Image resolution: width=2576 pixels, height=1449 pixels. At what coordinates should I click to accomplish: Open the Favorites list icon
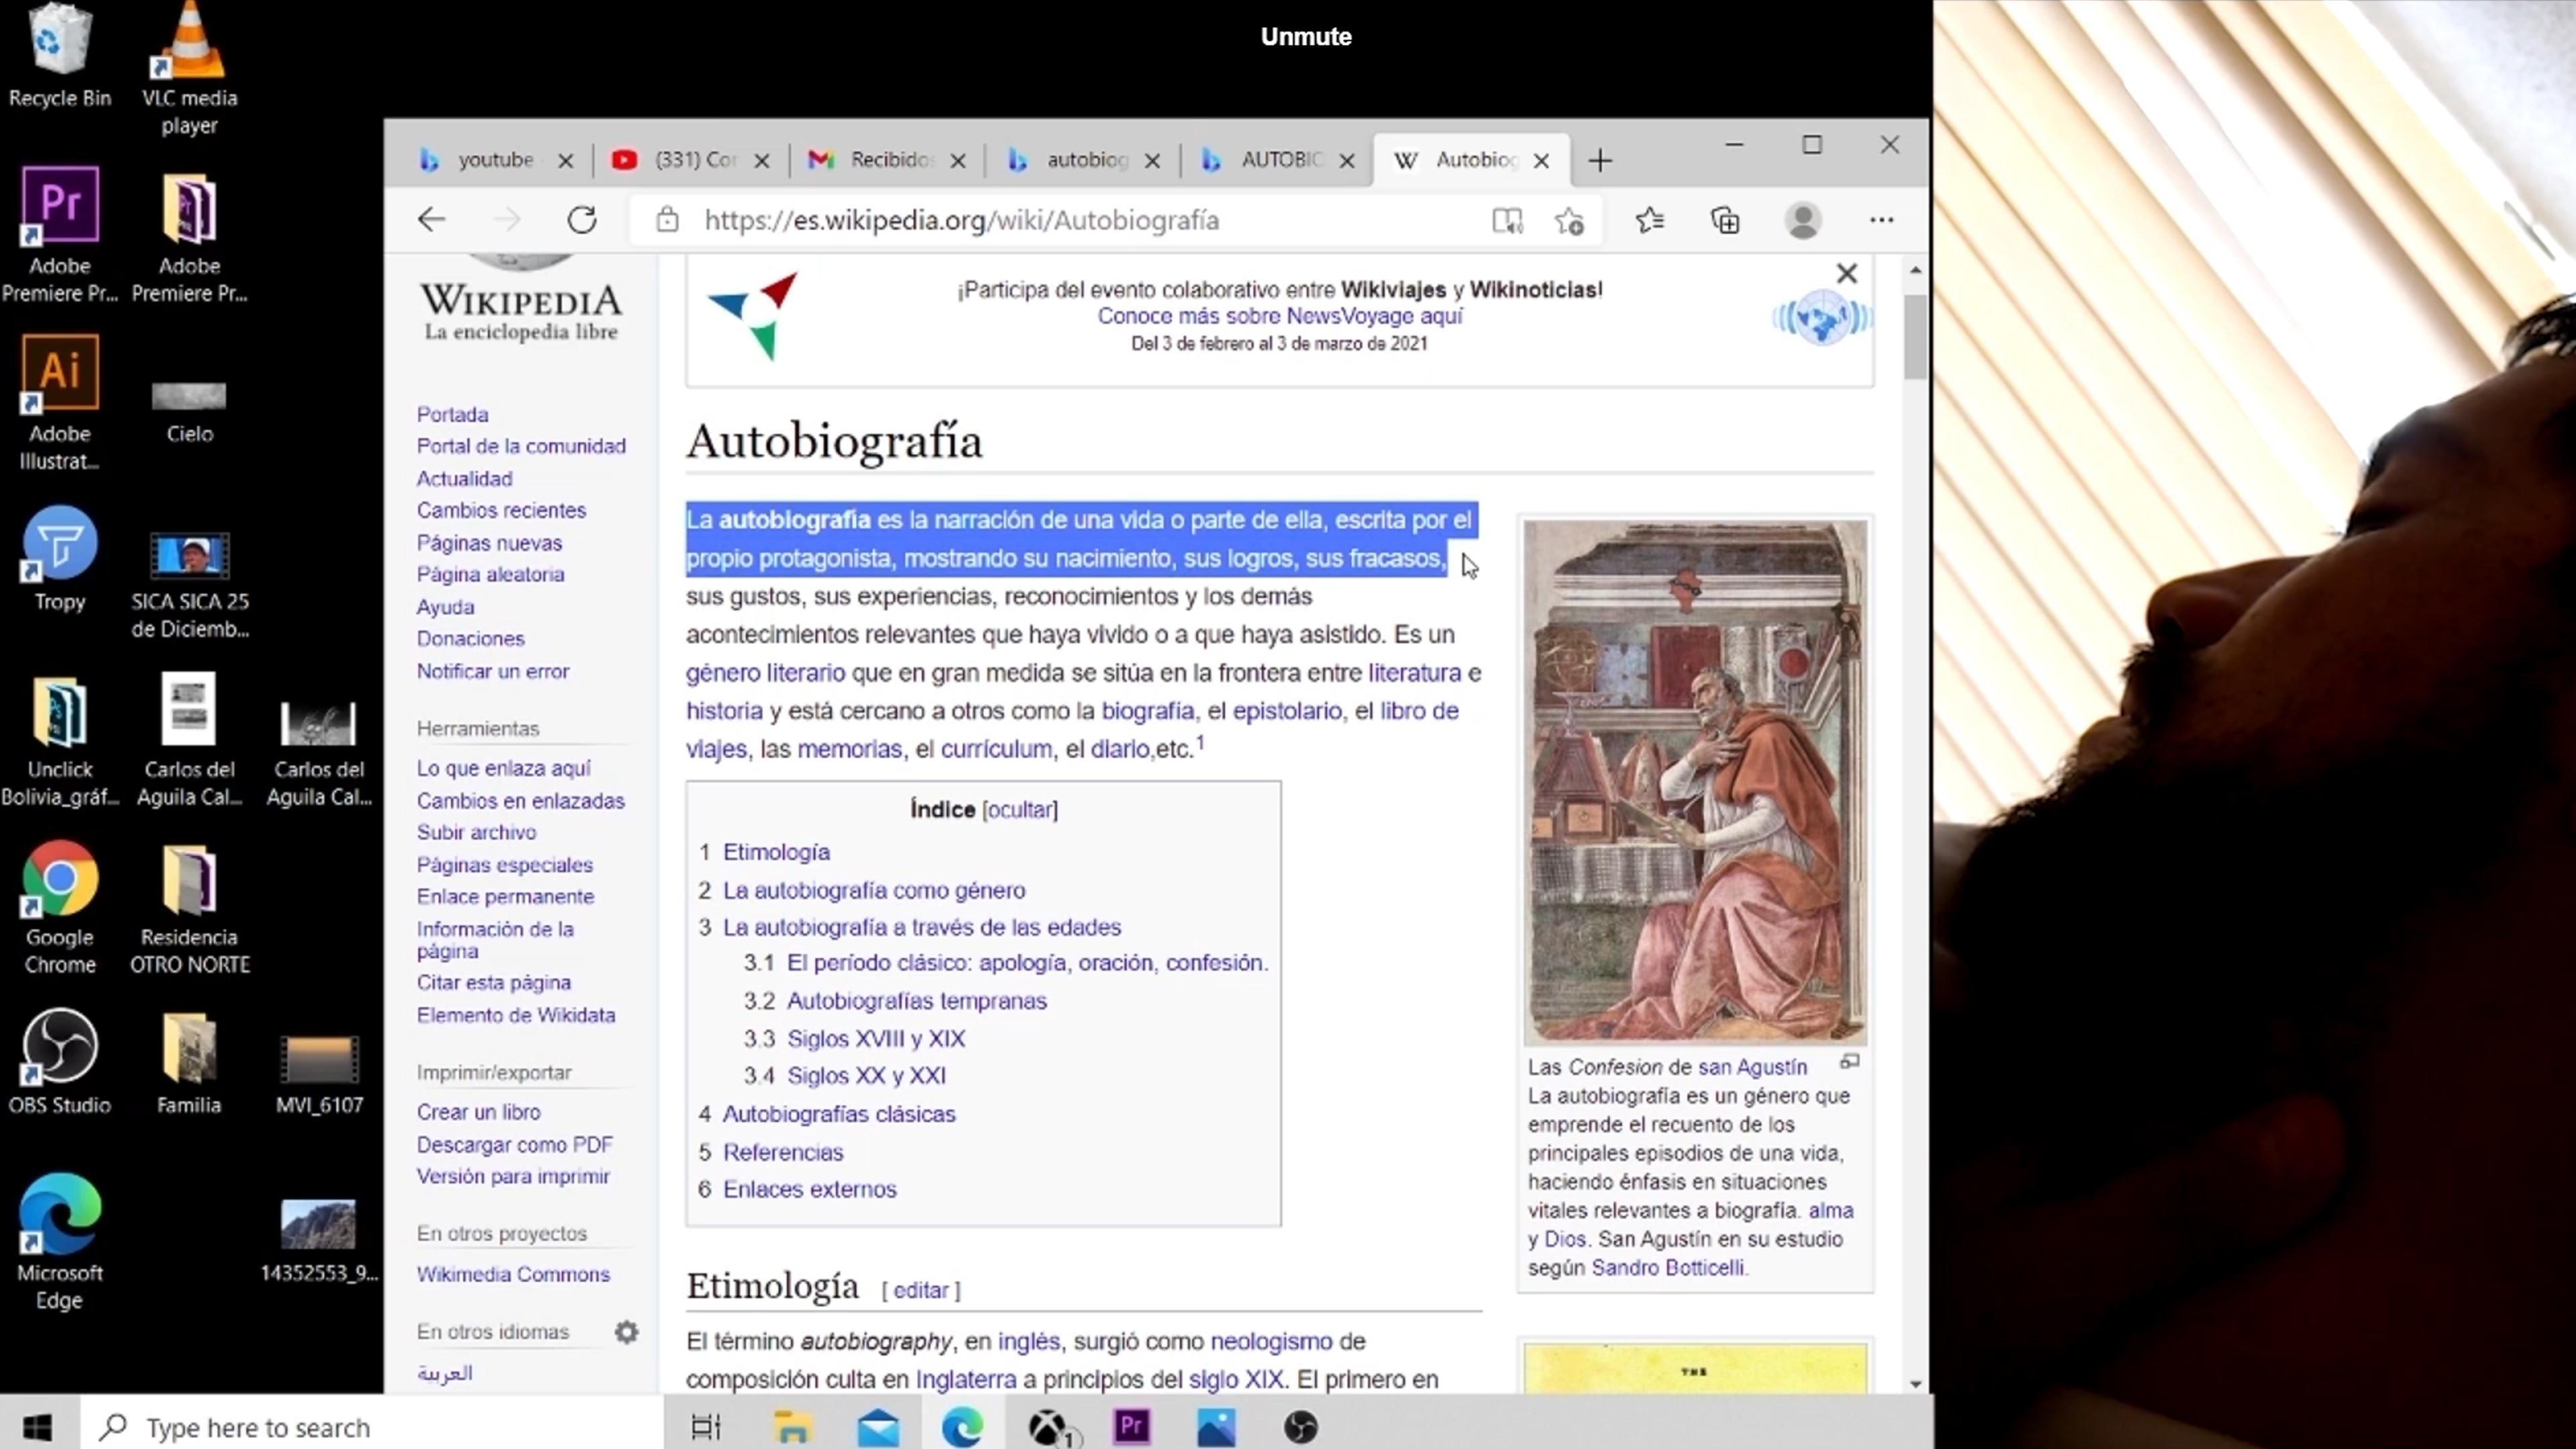(x=1650, y=220)
